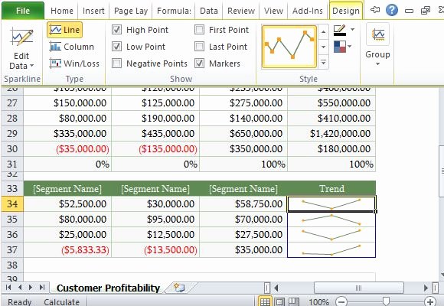
Task: Expand the Sparkline Color dropdown
Action: pyautogui.click(x=353, y=29)
